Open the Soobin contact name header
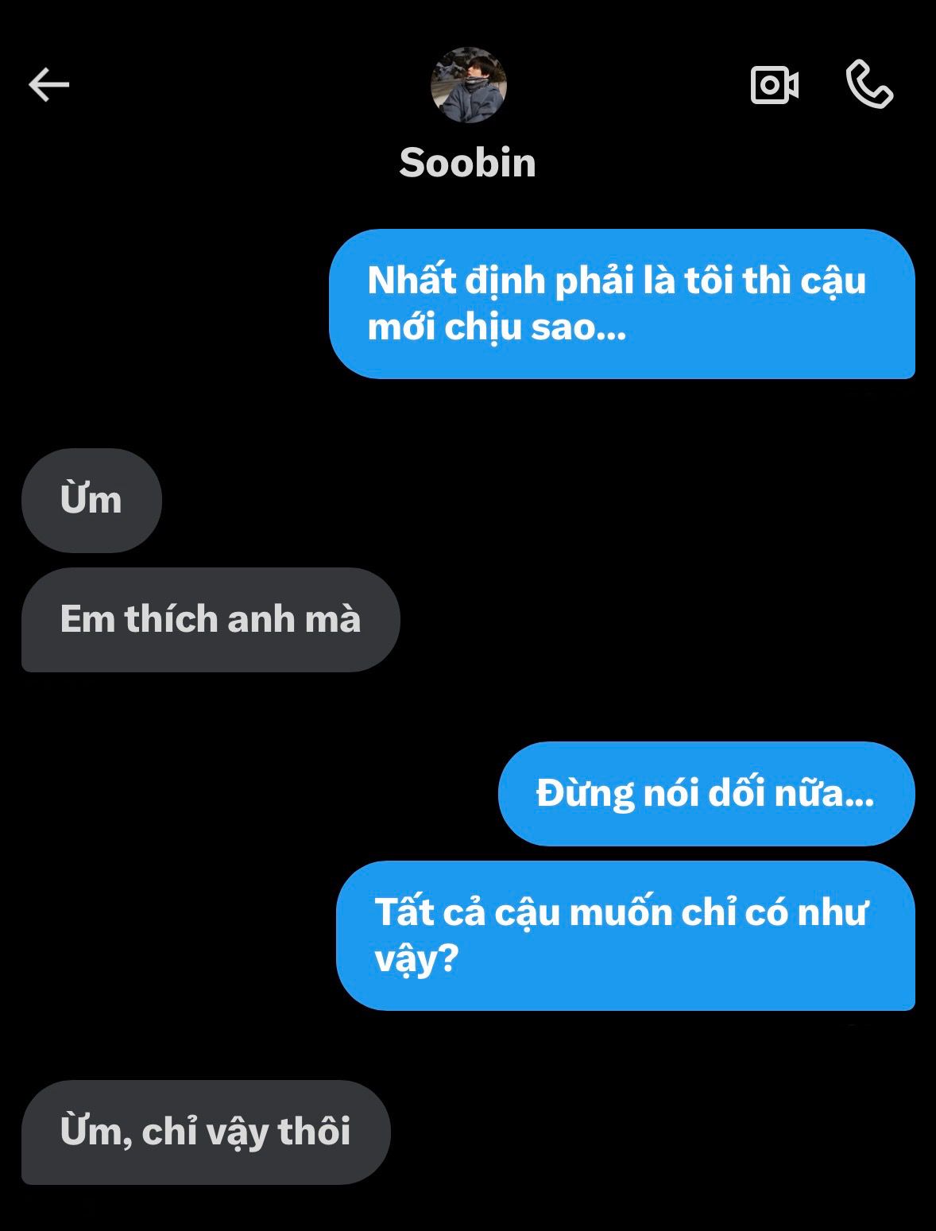This screenshot has height=1231, width=936. [x=467, y=163]
